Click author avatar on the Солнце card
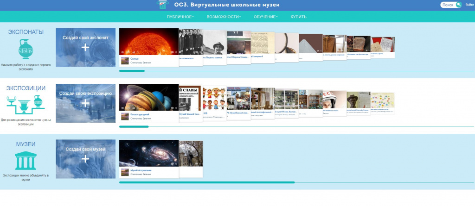Image resolution: width=475 pixels, height=206 pixels. click(x=125, y=61)
